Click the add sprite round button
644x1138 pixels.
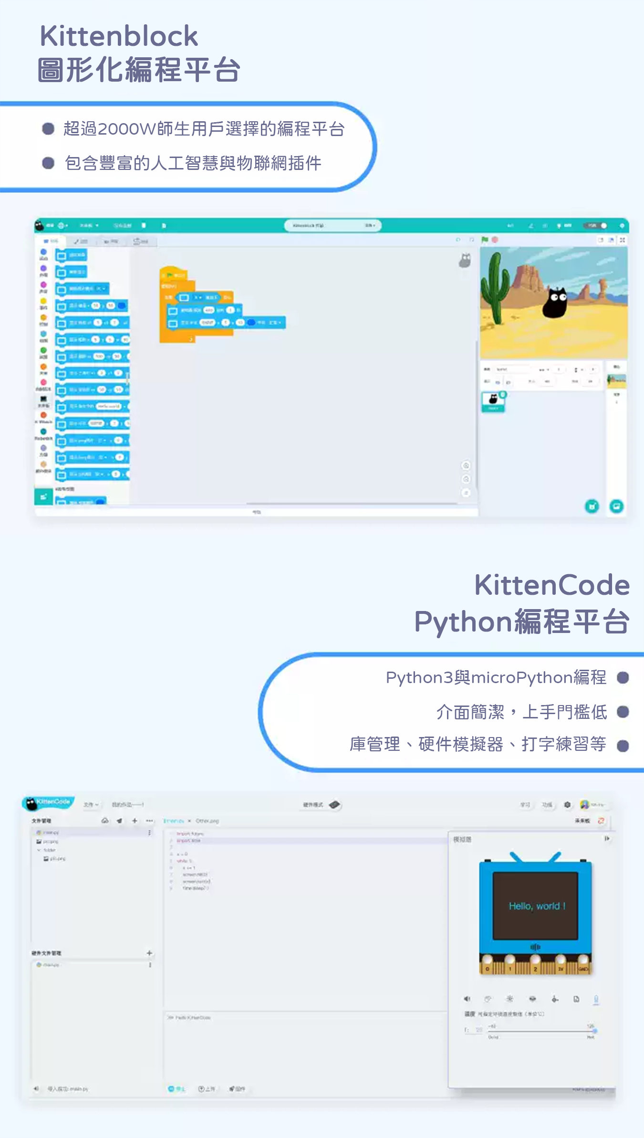(592, 506)
